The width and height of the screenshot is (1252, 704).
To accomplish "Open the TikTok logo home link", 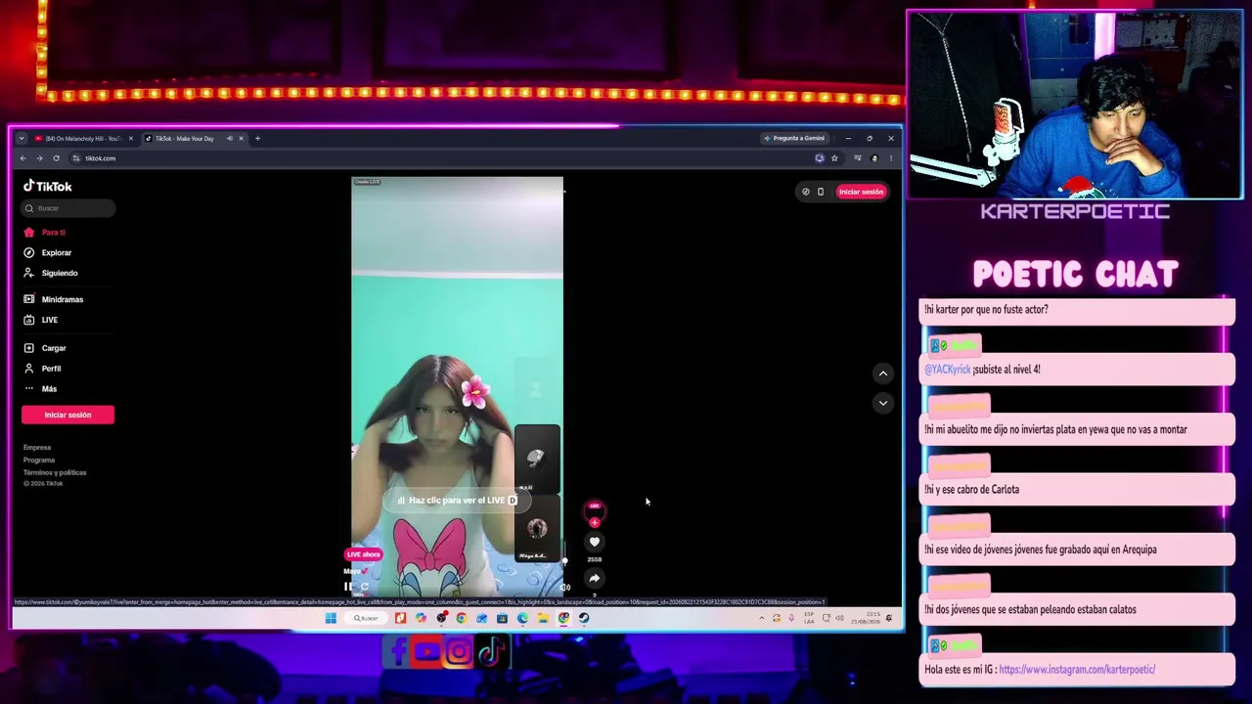I will (48, 186).
